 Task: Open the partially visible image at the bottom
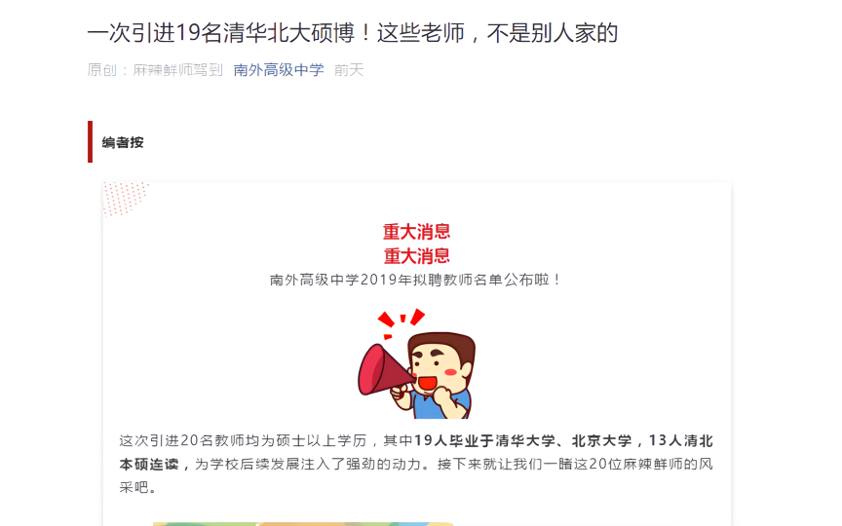point(303,524)
